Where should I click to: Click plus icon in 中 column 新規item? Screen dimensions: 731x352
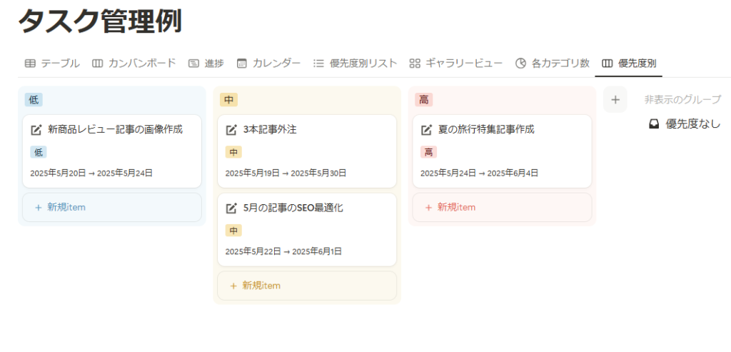coord(233,286)
